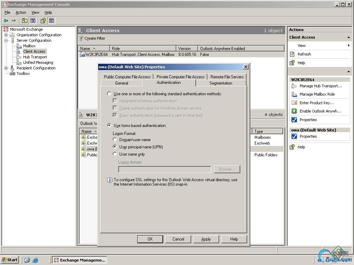
Task: Click the Forward arrow toolbar icon
Action: click(14, 21)
